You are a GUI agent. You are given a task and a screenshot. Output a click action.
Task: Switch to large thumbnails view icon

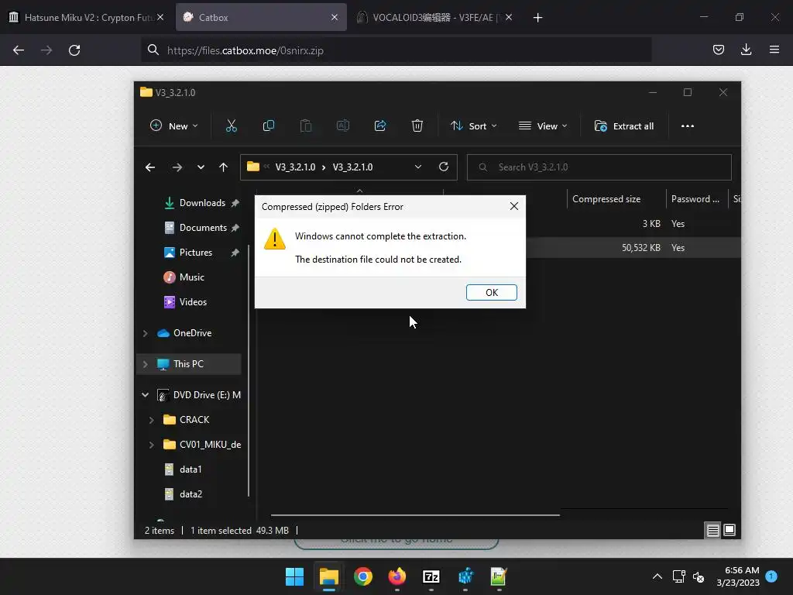click(x=729, y=530)
